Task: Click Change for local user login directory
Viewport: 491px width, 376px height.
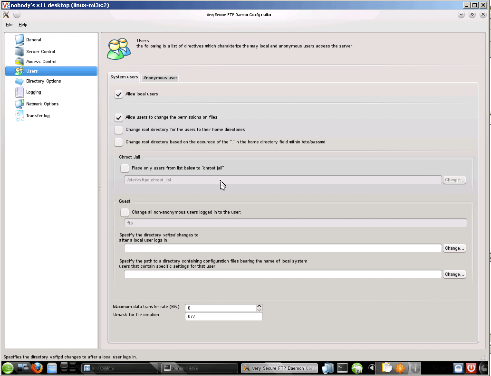Action: click(454, 248)
